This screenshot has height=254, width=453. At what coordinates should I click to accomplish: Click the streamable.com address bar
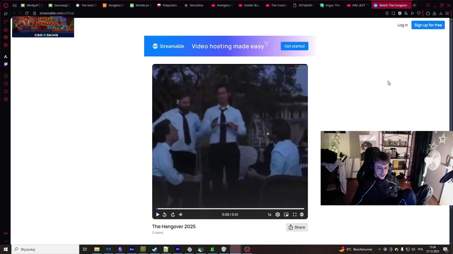tap(57, 13)
